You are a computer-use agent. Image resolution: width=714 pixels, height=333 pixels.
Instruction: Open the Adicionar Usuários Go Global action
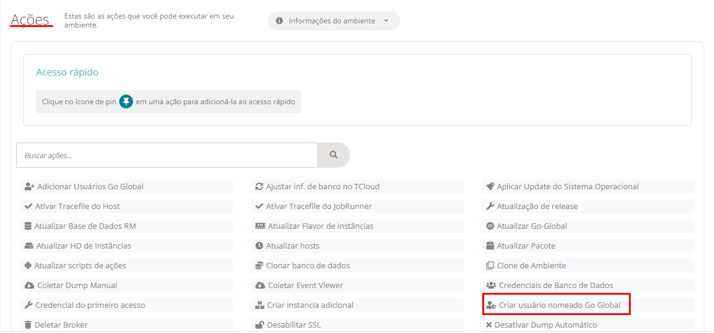click(126, 186)
